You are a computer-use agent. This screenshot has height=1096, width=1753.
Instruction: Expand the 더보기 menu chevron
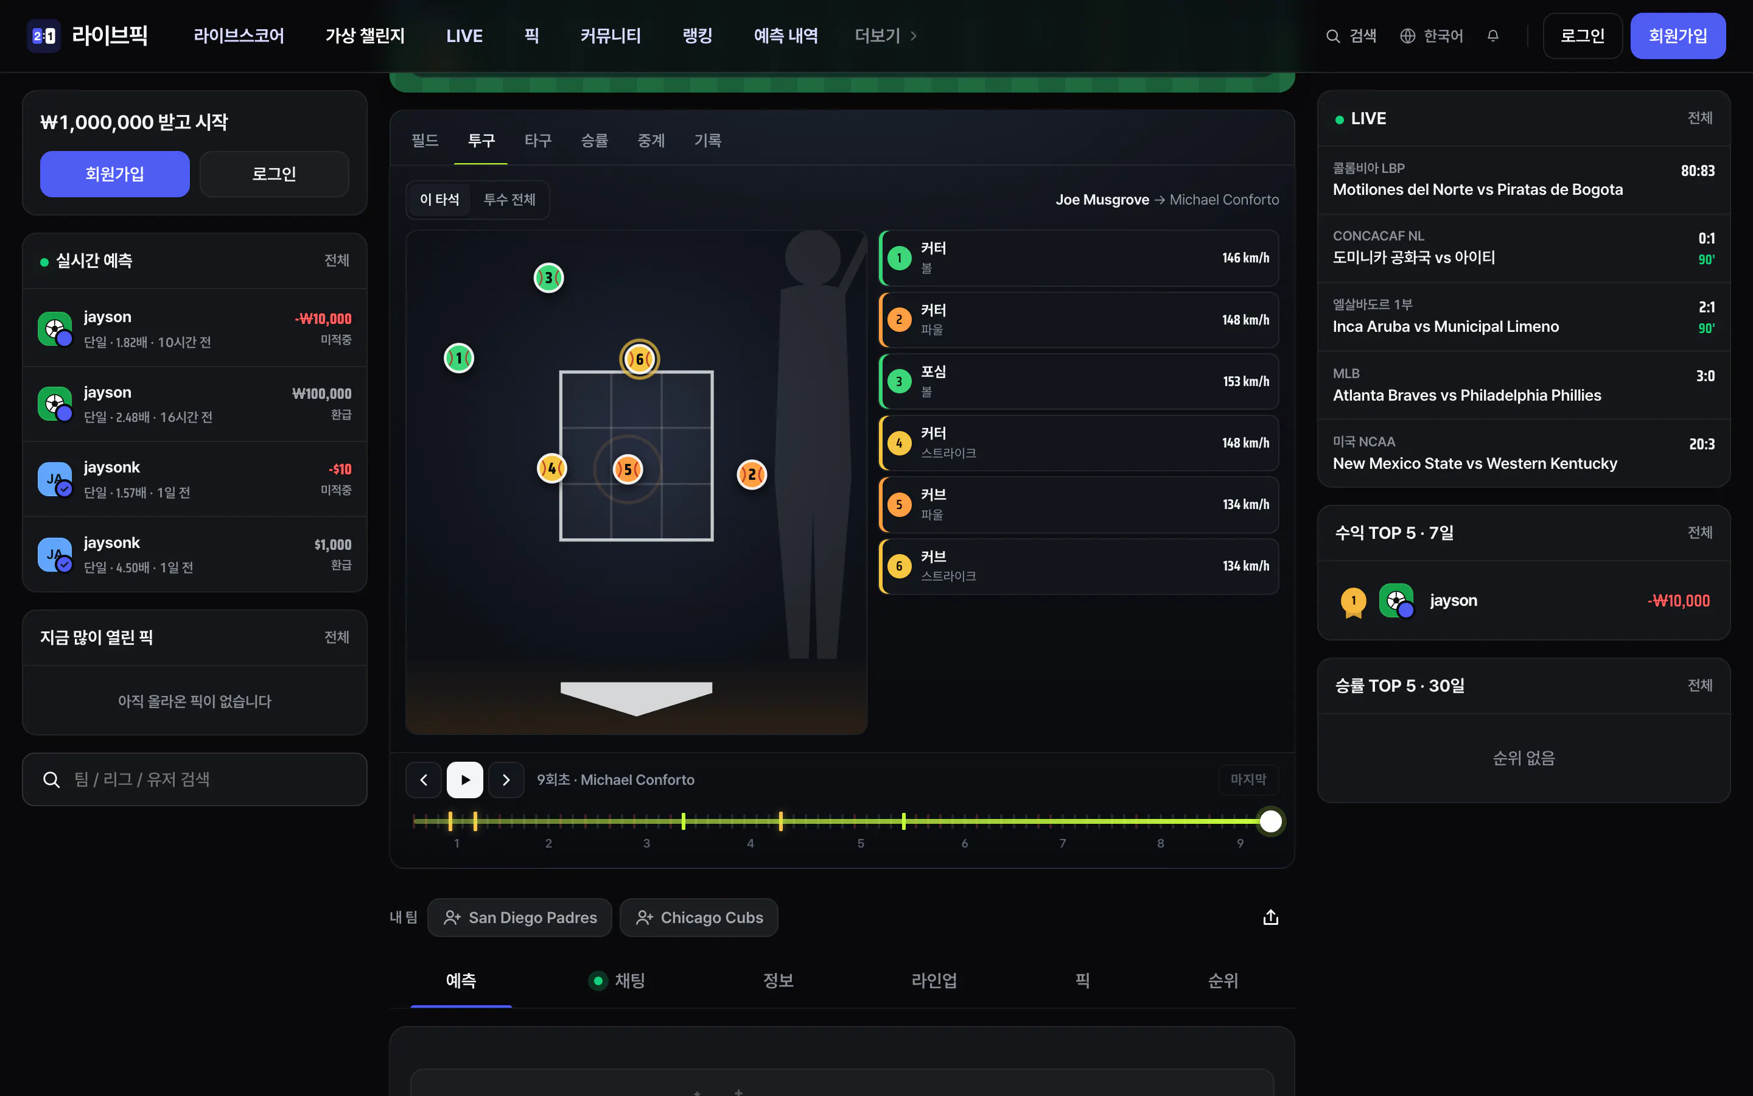[x=914, y=35]
